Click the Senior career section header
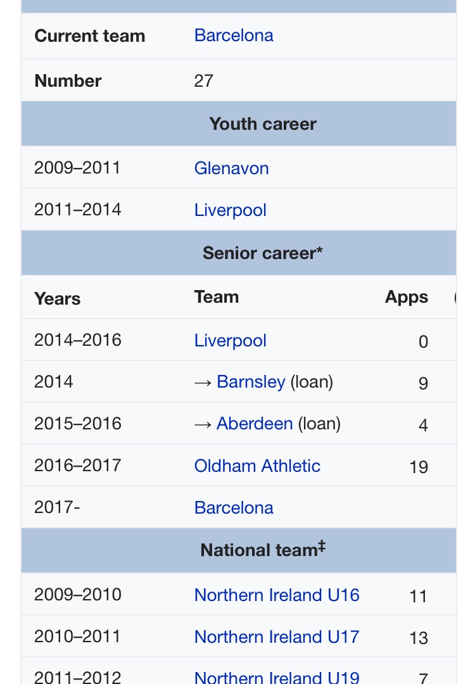This screenshot has width=475, height=684. coord(262,253)
